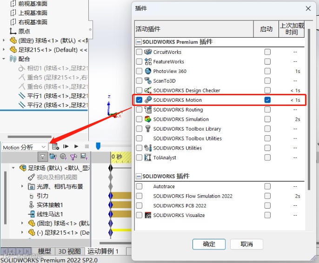Select the 引力 gravity item icon
This screenshot has height=263, width=319.
31,196
